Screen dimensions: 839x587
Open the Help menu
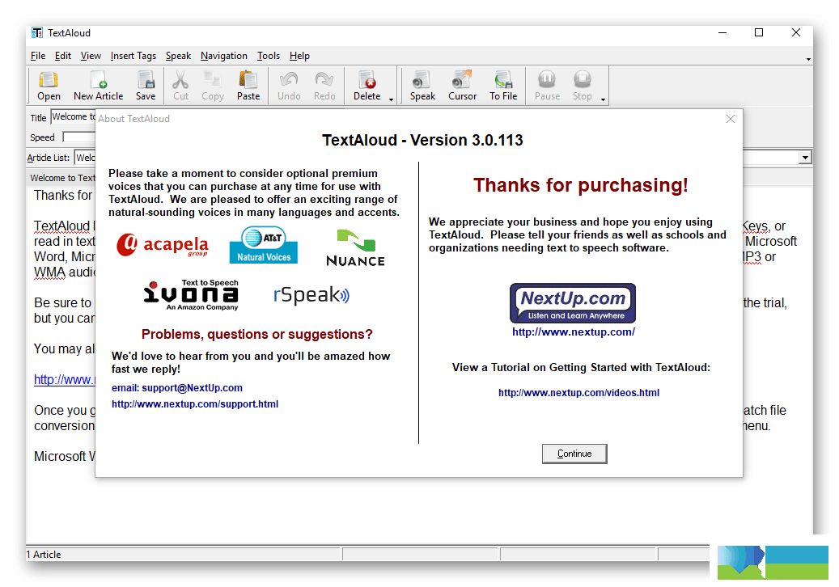[299, 56]
